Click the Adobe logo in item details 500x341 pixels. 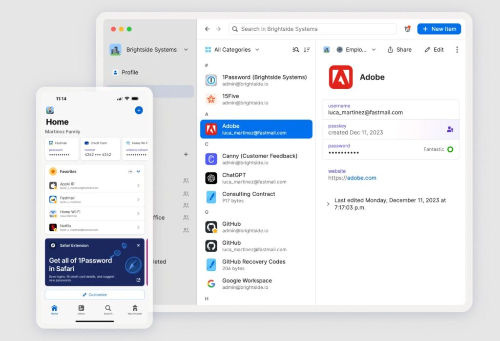coord(340,77)
